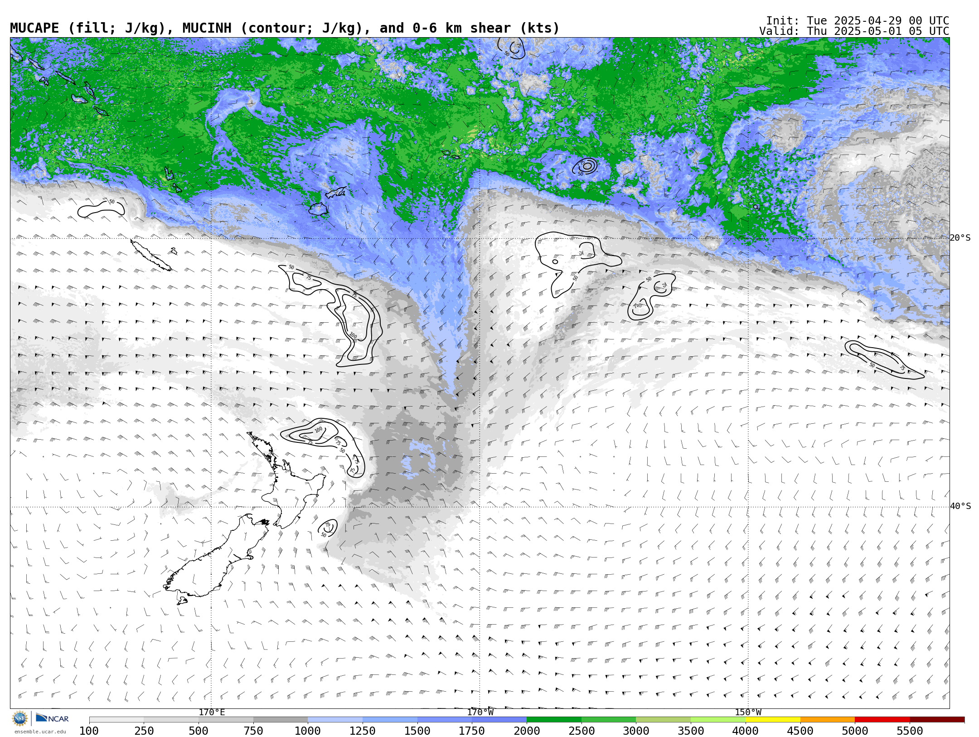Select the Valid: Thu 2025-05-01 05 UTC text
This screenshot has height=737, width=979.
(854, 31)
